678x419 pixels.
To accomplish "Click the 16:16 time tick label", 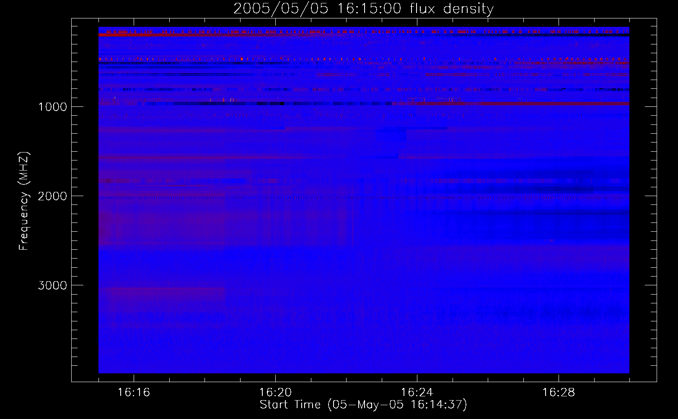I will [x=134, y=393].
